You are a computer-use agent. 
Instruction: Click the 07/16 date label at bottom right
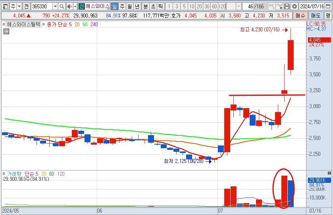pyautogui.click(x=315, y=211)
